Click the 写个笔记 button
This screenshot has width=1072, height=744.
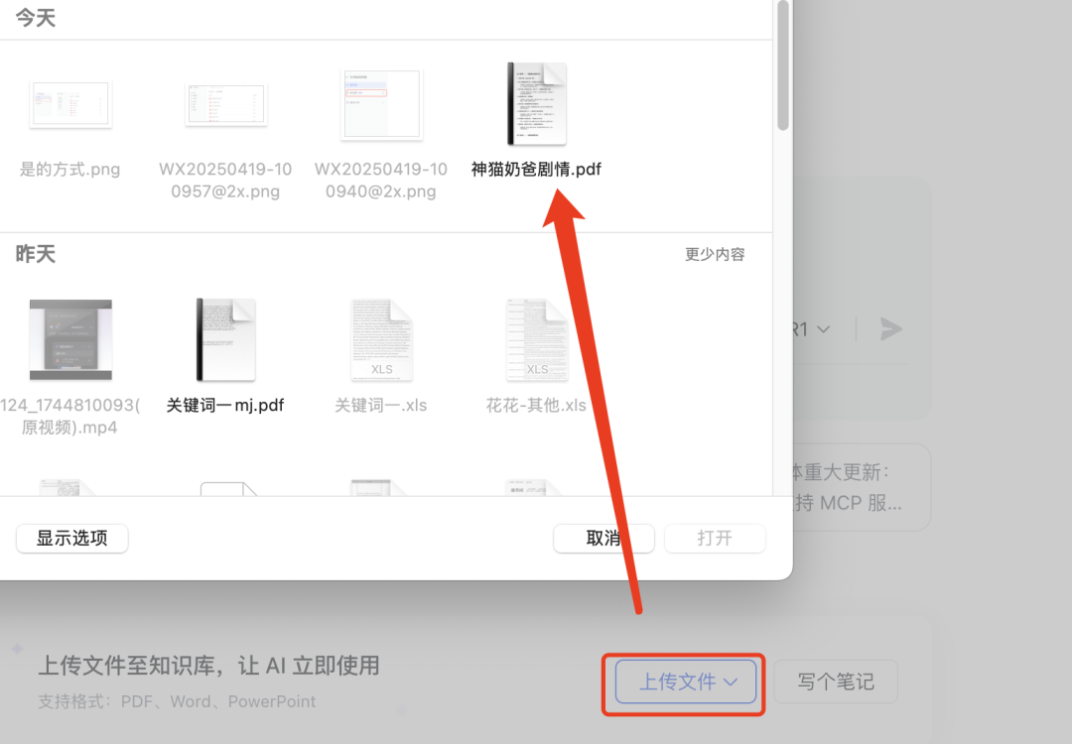click(836, 682)
